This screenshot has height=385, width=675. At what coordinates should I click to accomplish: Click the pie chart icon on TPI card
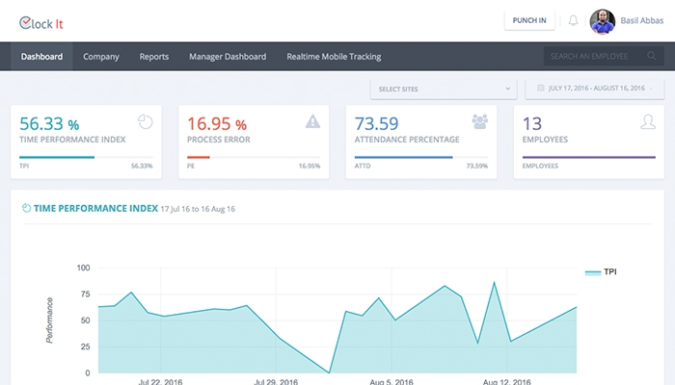click(x=146, y=122)
